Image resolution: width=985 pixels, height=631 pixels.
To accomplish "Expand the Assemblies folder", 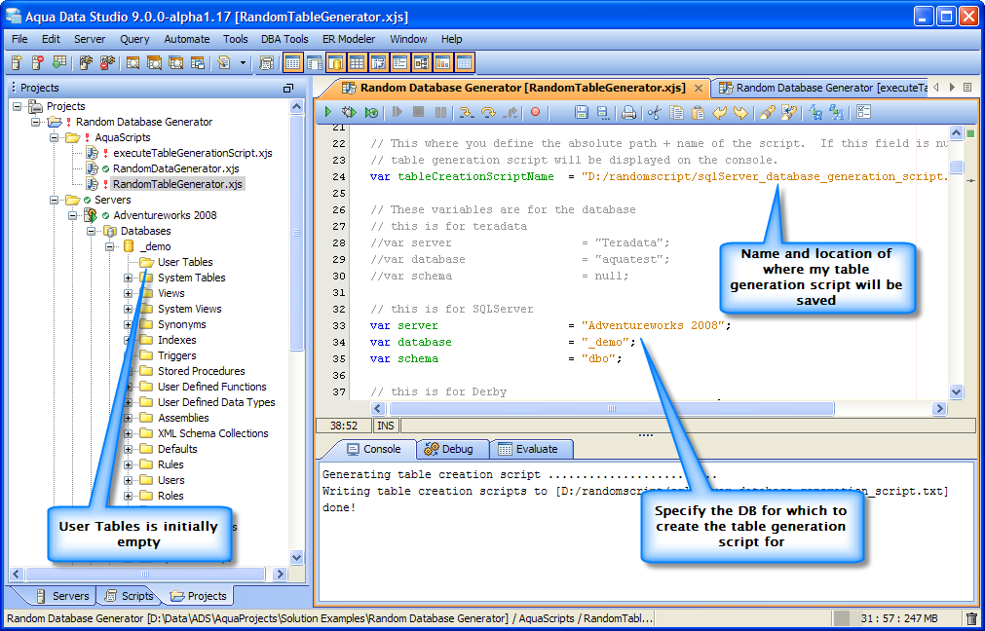I will (129, 418).
